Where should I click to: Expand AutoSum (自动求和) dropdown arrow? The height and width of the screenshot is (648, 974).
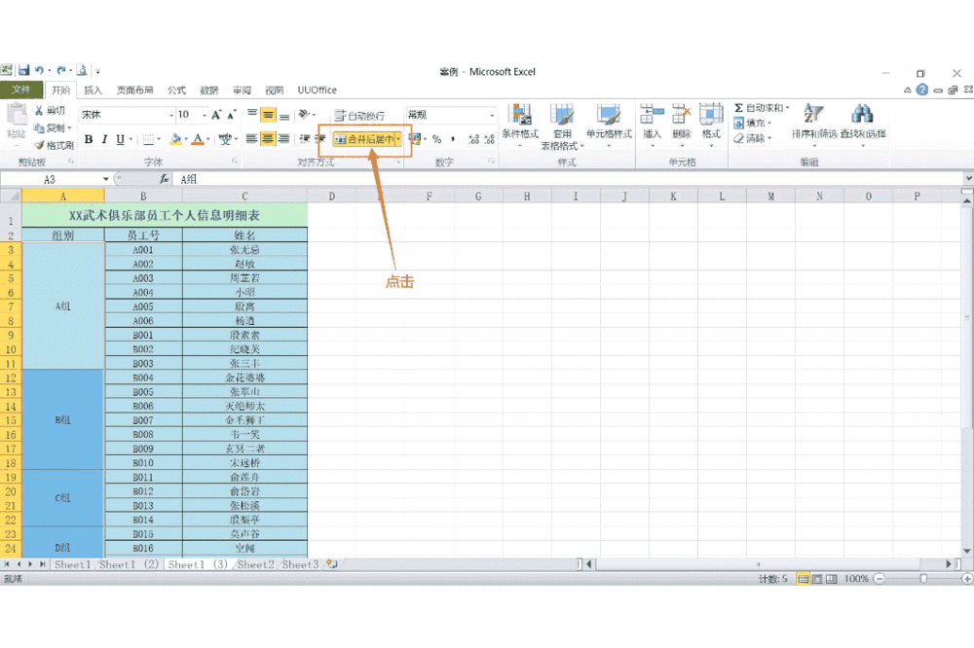pyautogui.click(x=787, y=107)
